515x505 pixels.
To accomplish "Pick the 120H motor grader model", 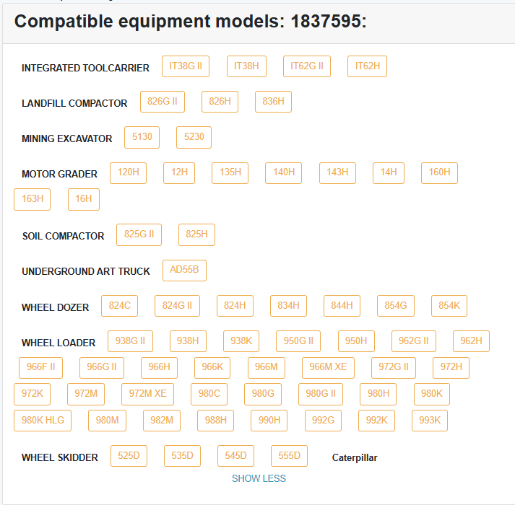I will 128,172.
